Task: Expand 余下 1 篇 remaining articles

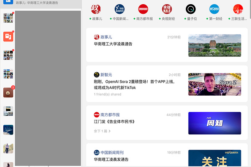Action: pyautogui.click(x=102, y=131)
